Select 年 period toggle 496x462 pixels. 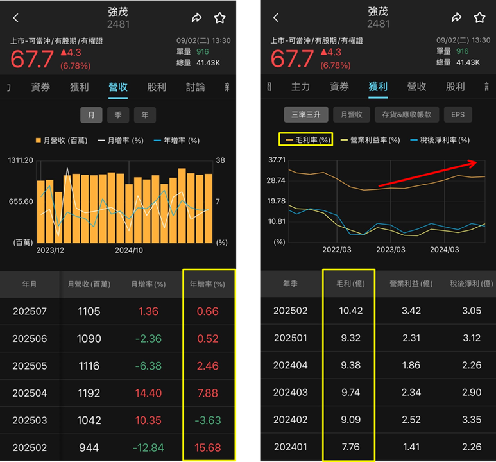coord(145,115)
